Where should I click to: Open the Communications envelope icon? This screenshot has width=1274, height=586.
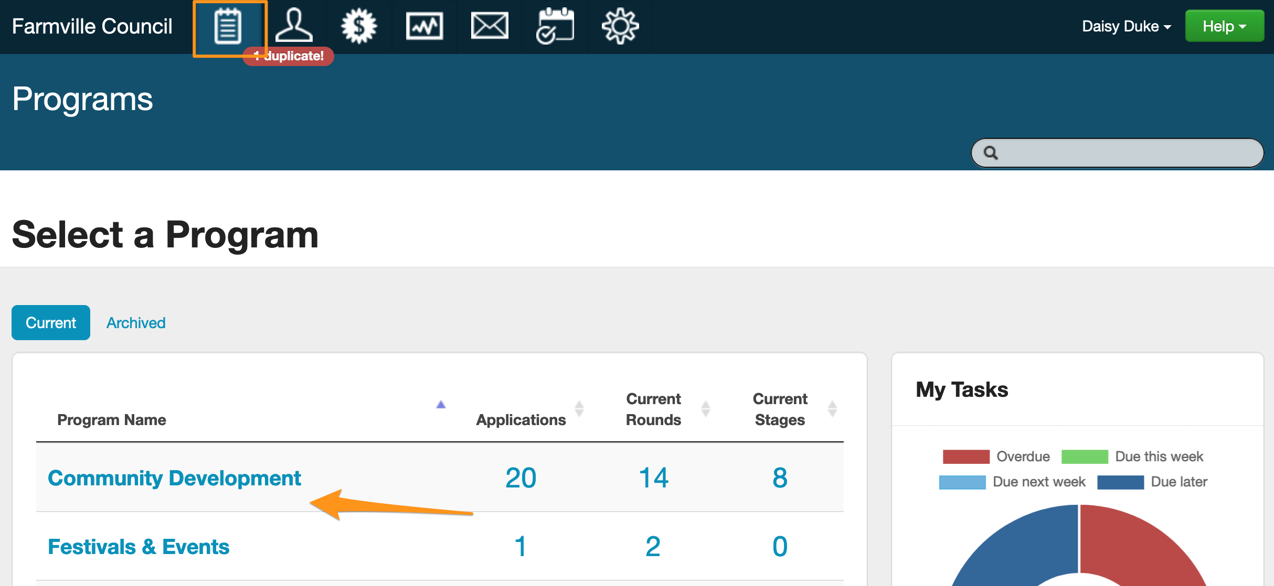click(x=490, y=26)
